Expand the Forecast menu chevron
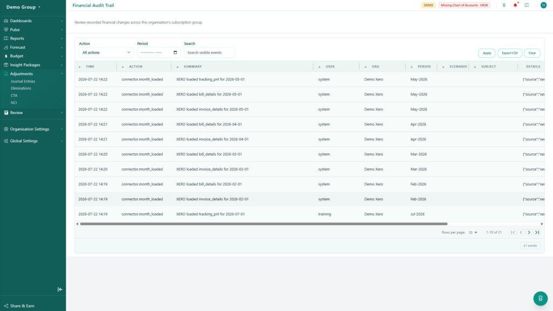Screen dimensions: 553x311 [62, 48]
